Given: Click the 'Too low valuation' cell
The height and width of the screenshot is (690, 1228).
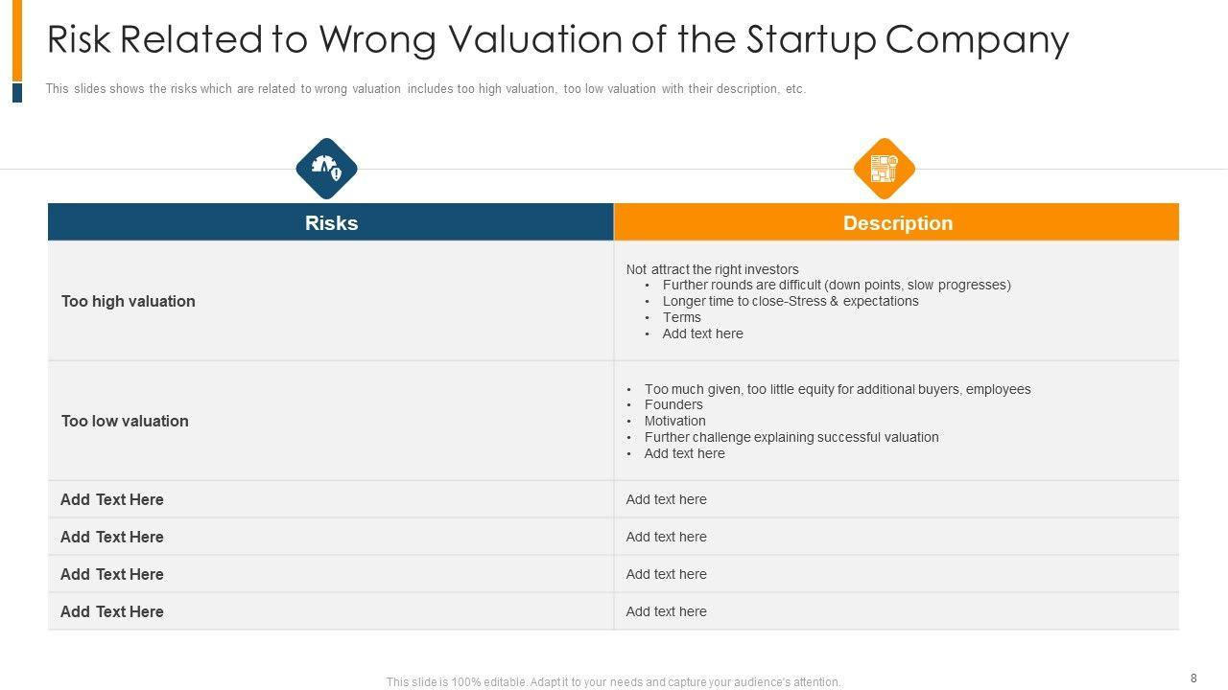Looking at the screenshot, I should (x=125, y=421).
